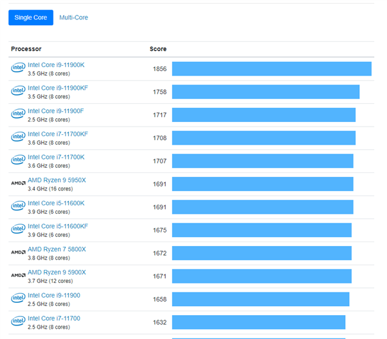Click the Processor column header
This screenshot has width=387, height=339.
[26, 49]
